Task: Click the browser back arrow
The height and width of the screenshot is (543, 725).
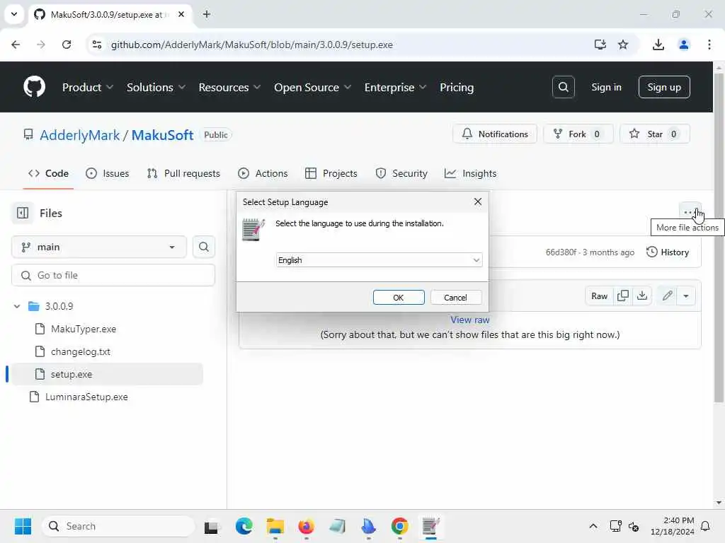Action: click(x=16, y=45)
